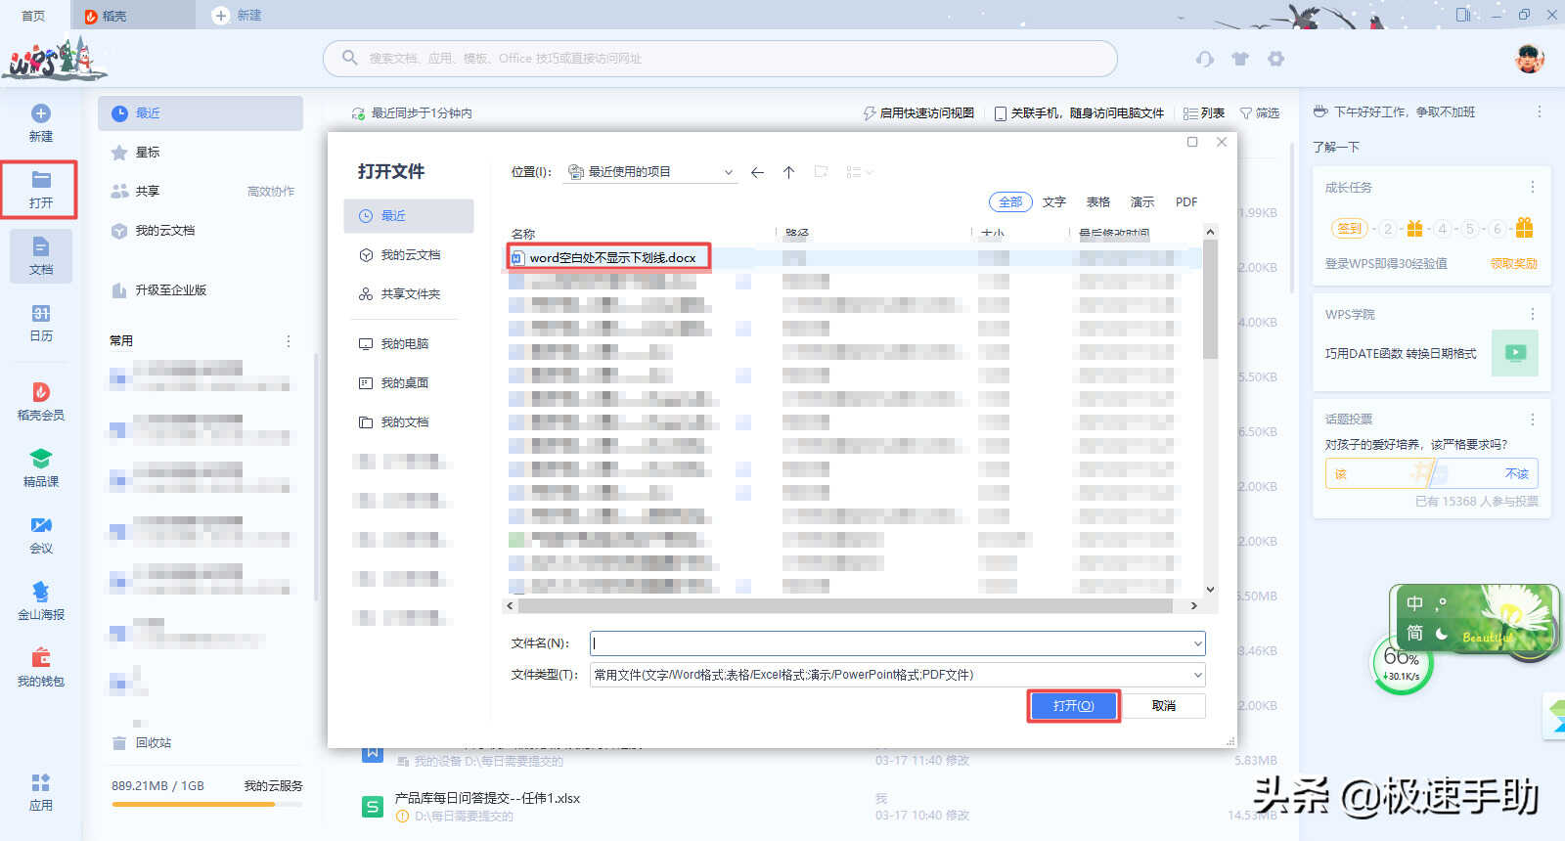
Task: Click the 取消 button
Action: pyautogui.click(x=1164, y=705)
